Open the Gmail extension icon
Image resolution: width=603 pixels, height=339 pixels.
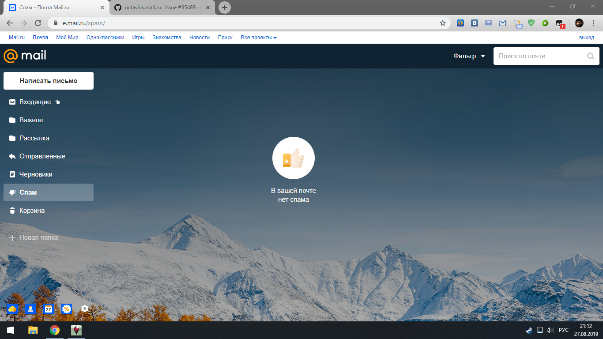pos(502,23)
